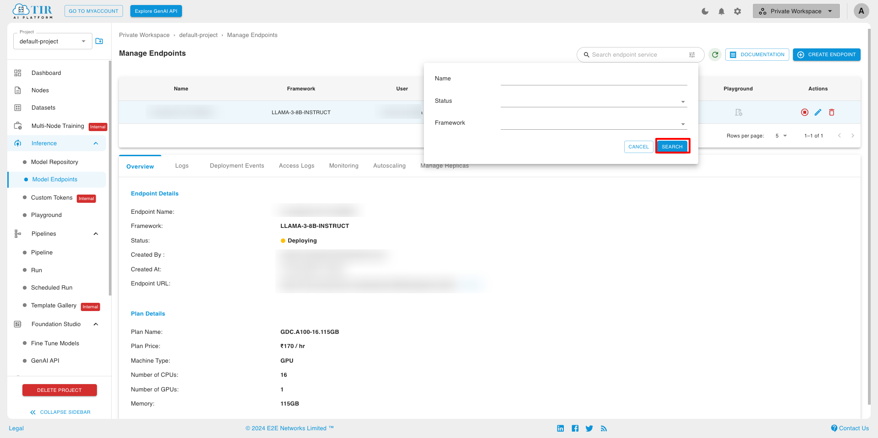Viewport: 878px width, 438px height.
Task: Click Dashboard sidebar icon
Action: 18,73
